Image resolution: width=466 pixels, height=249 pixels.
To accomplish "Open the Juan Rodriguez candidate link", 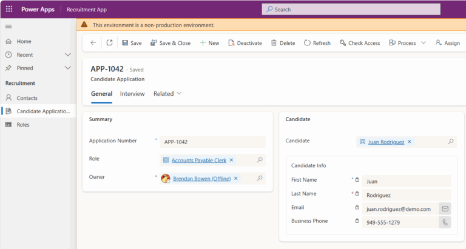I will coord(386,142).
